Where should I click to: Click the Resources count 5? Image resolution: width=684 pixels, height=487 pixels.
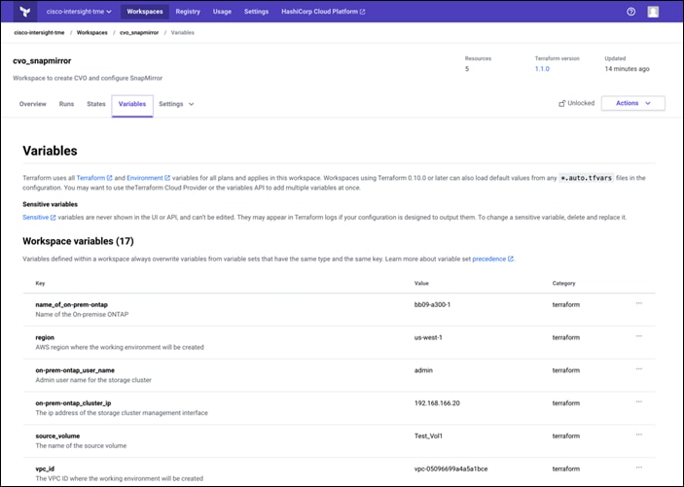467,69
